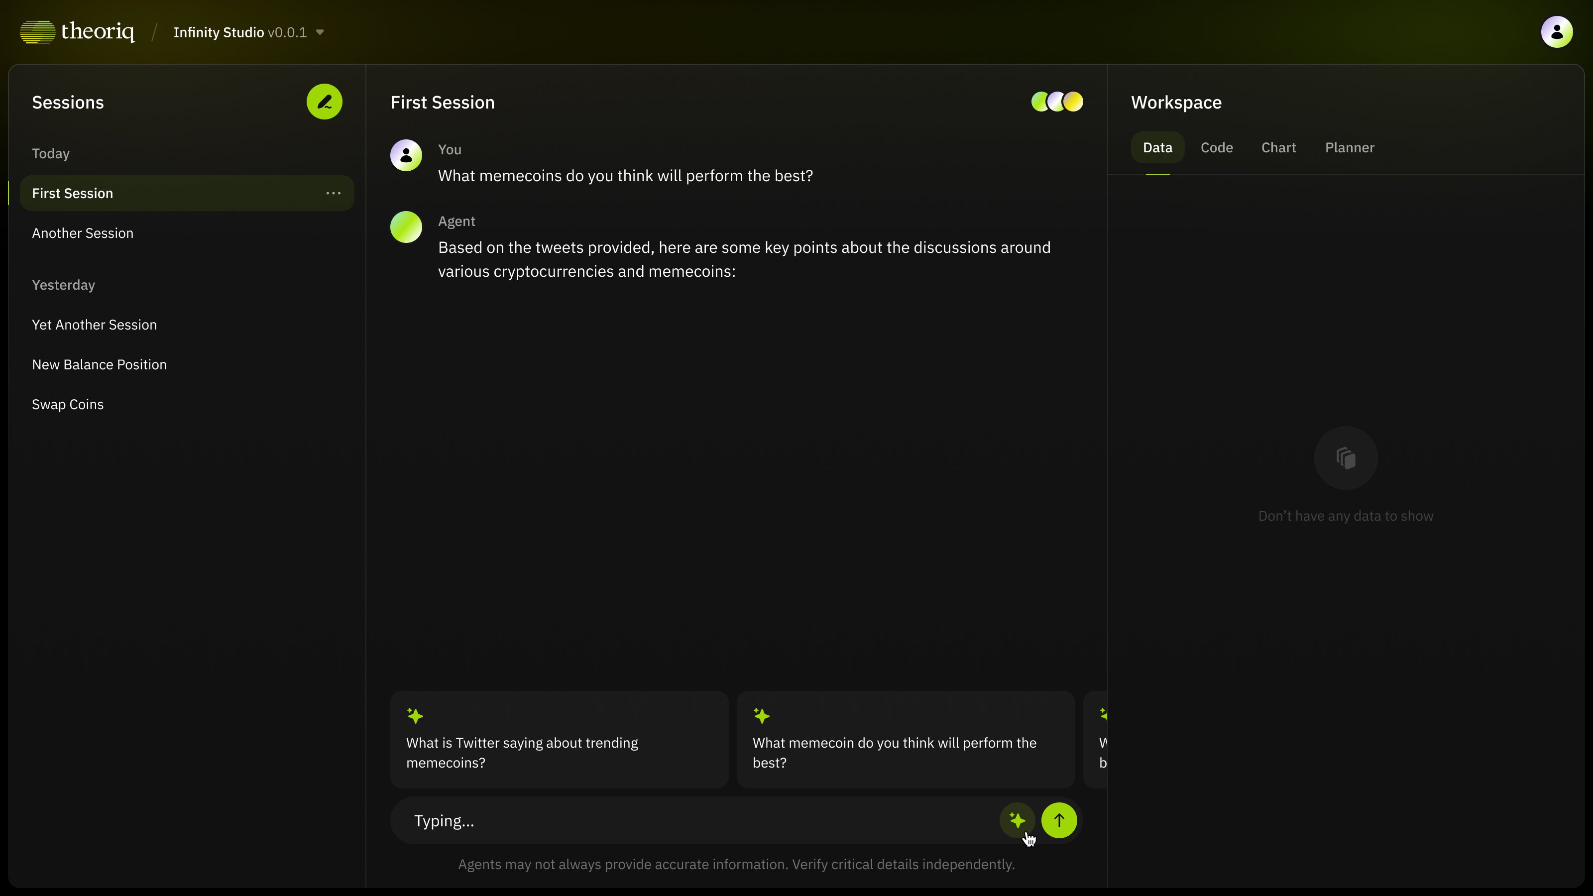The width and height of the screenshot is (1593, 896).
Task: Choose the Twitter trending memecoins suggestion
Action: 559,740
